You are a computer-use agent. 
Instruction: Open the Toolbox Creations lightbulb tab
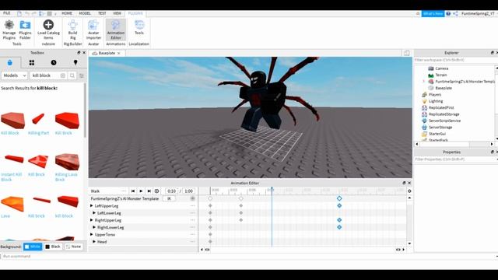pos(75,62)
